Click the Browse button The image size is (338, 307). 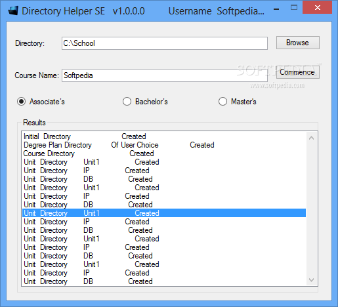click(x=298, y=43)
